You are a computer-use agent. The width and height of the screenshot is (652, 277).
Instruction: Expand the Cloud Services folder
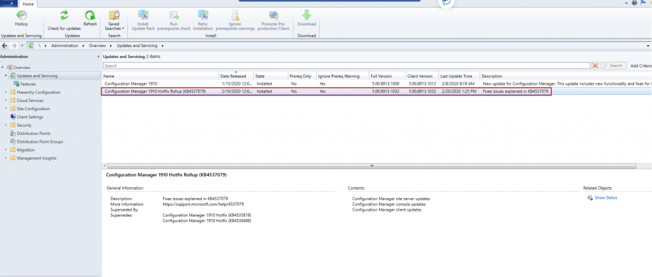[x=6, y=101]
